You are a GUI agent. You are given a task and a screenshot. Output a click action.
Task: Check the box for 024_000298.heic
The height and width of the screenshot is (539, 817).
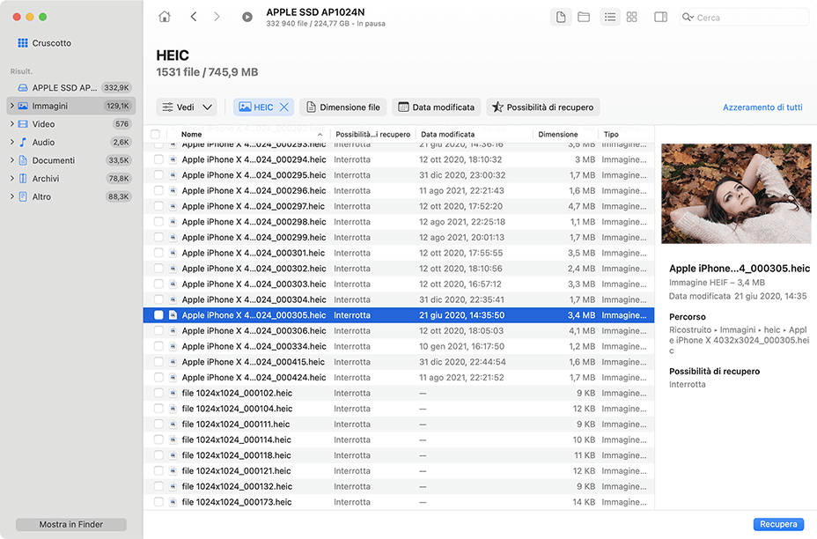[x=158, y=222]
